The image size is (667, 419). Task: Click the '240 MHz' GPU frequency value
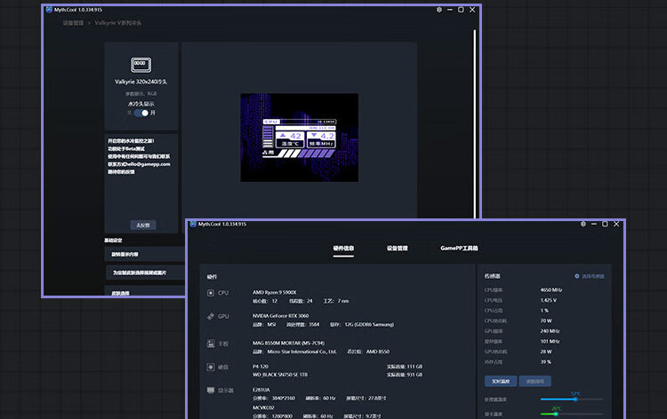[550, 331]
